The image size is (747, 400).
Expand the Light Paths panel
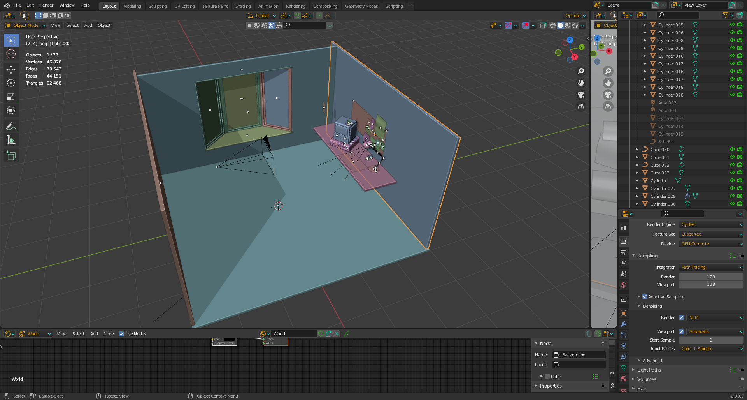[649, 370]
